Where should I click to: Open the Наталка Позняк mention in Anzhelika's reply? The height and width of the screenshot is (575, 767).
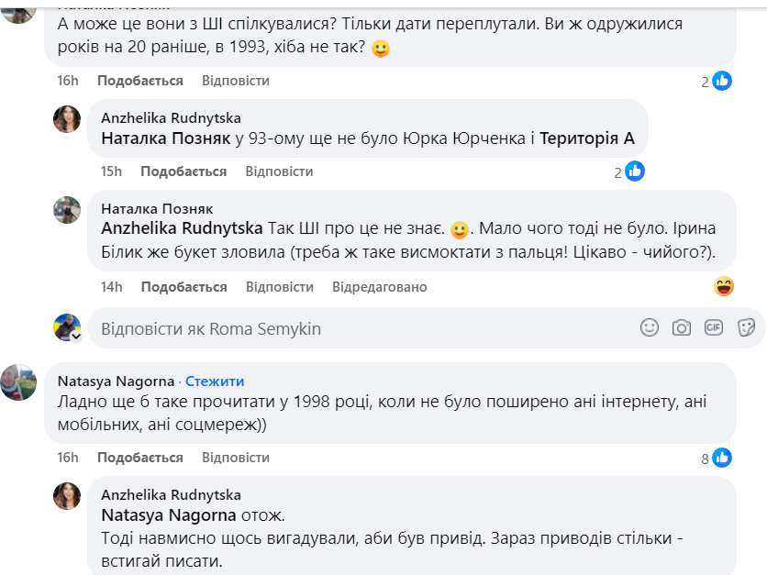pos(165,139)
